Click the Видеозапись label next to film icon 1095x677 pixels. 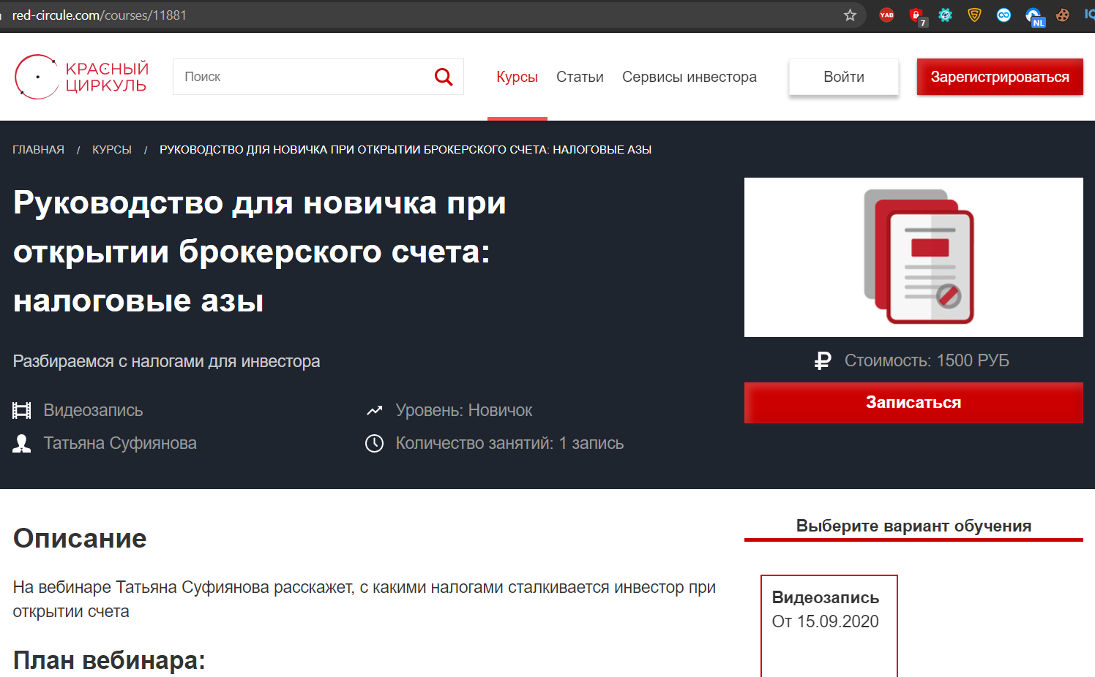coord(93,411)
